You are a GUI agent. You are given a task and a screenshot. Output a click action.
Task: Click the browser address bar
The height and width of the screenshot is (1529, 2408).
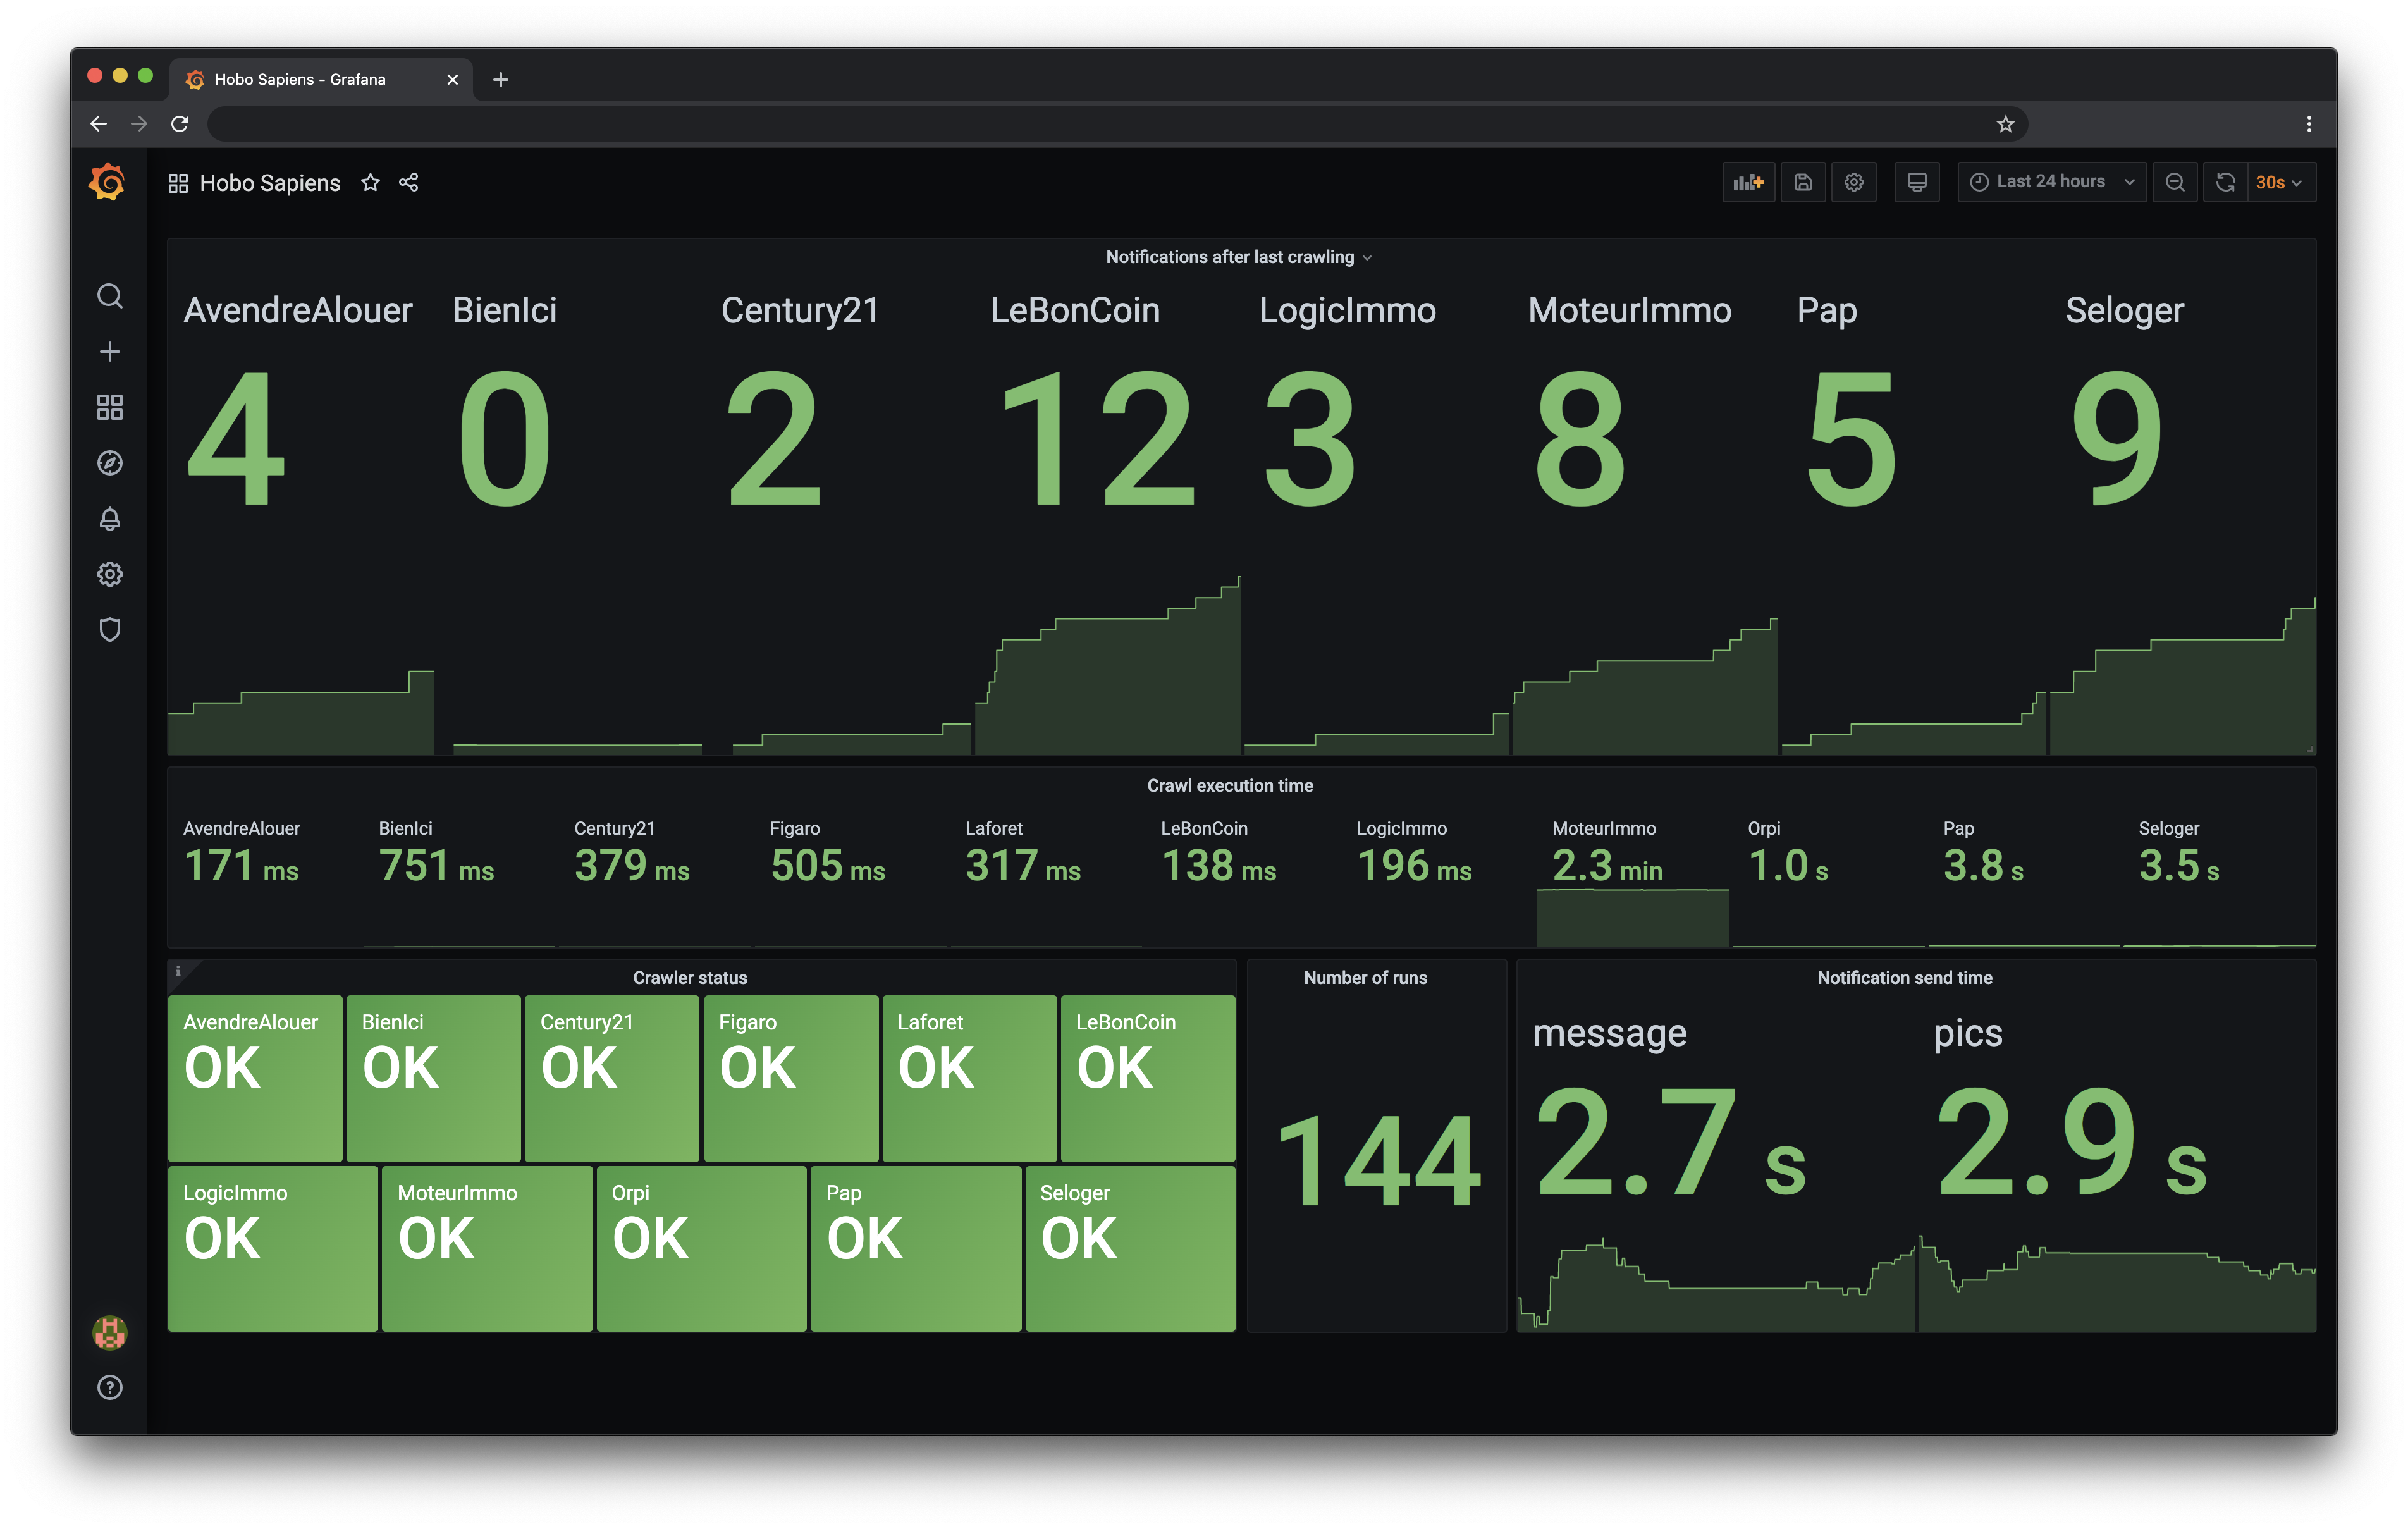(x=1100, y=124)
